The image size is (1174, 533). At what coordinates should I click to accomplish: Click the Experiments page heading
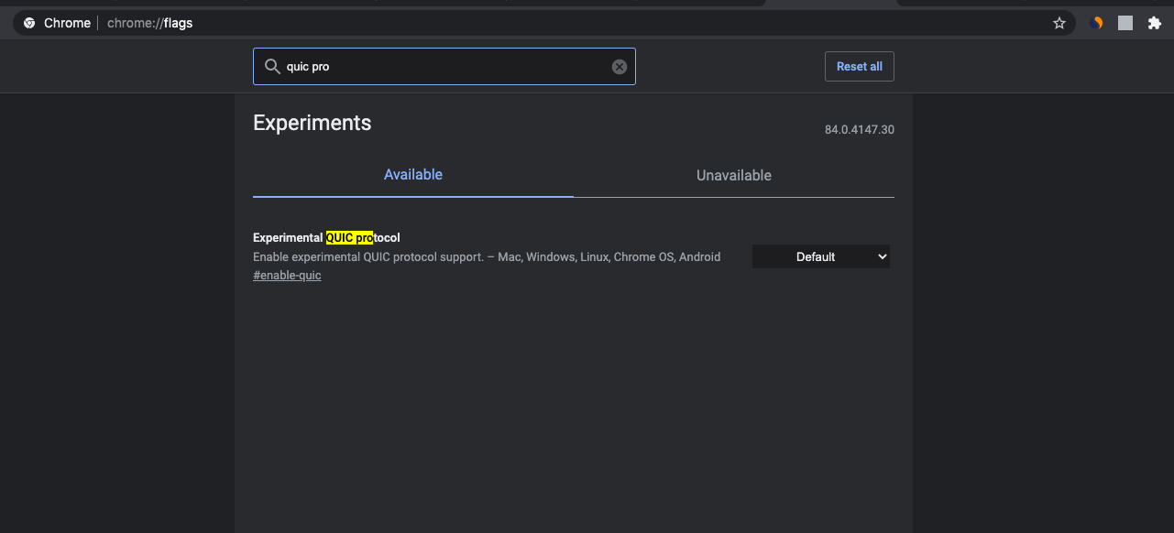point(312,124)
